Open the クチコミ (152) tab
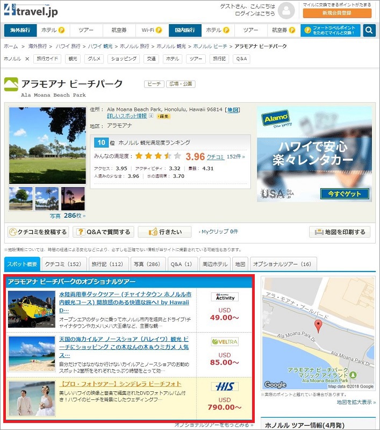This screenshot has width=380, height=430. pos(62,264)
